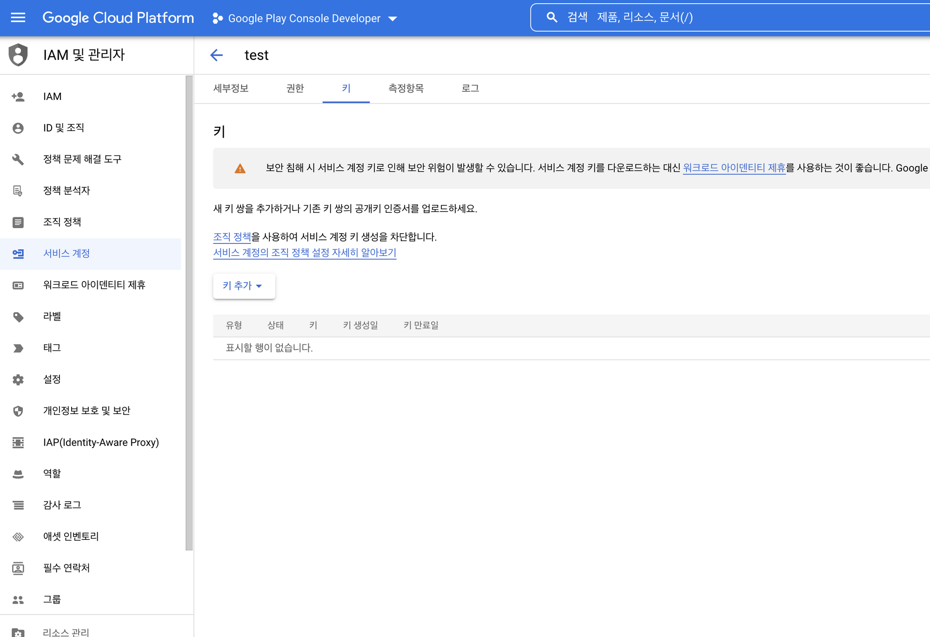
Task: Switch to the 권한 tab
Action: pyautogui.click(x=295, y=88)
